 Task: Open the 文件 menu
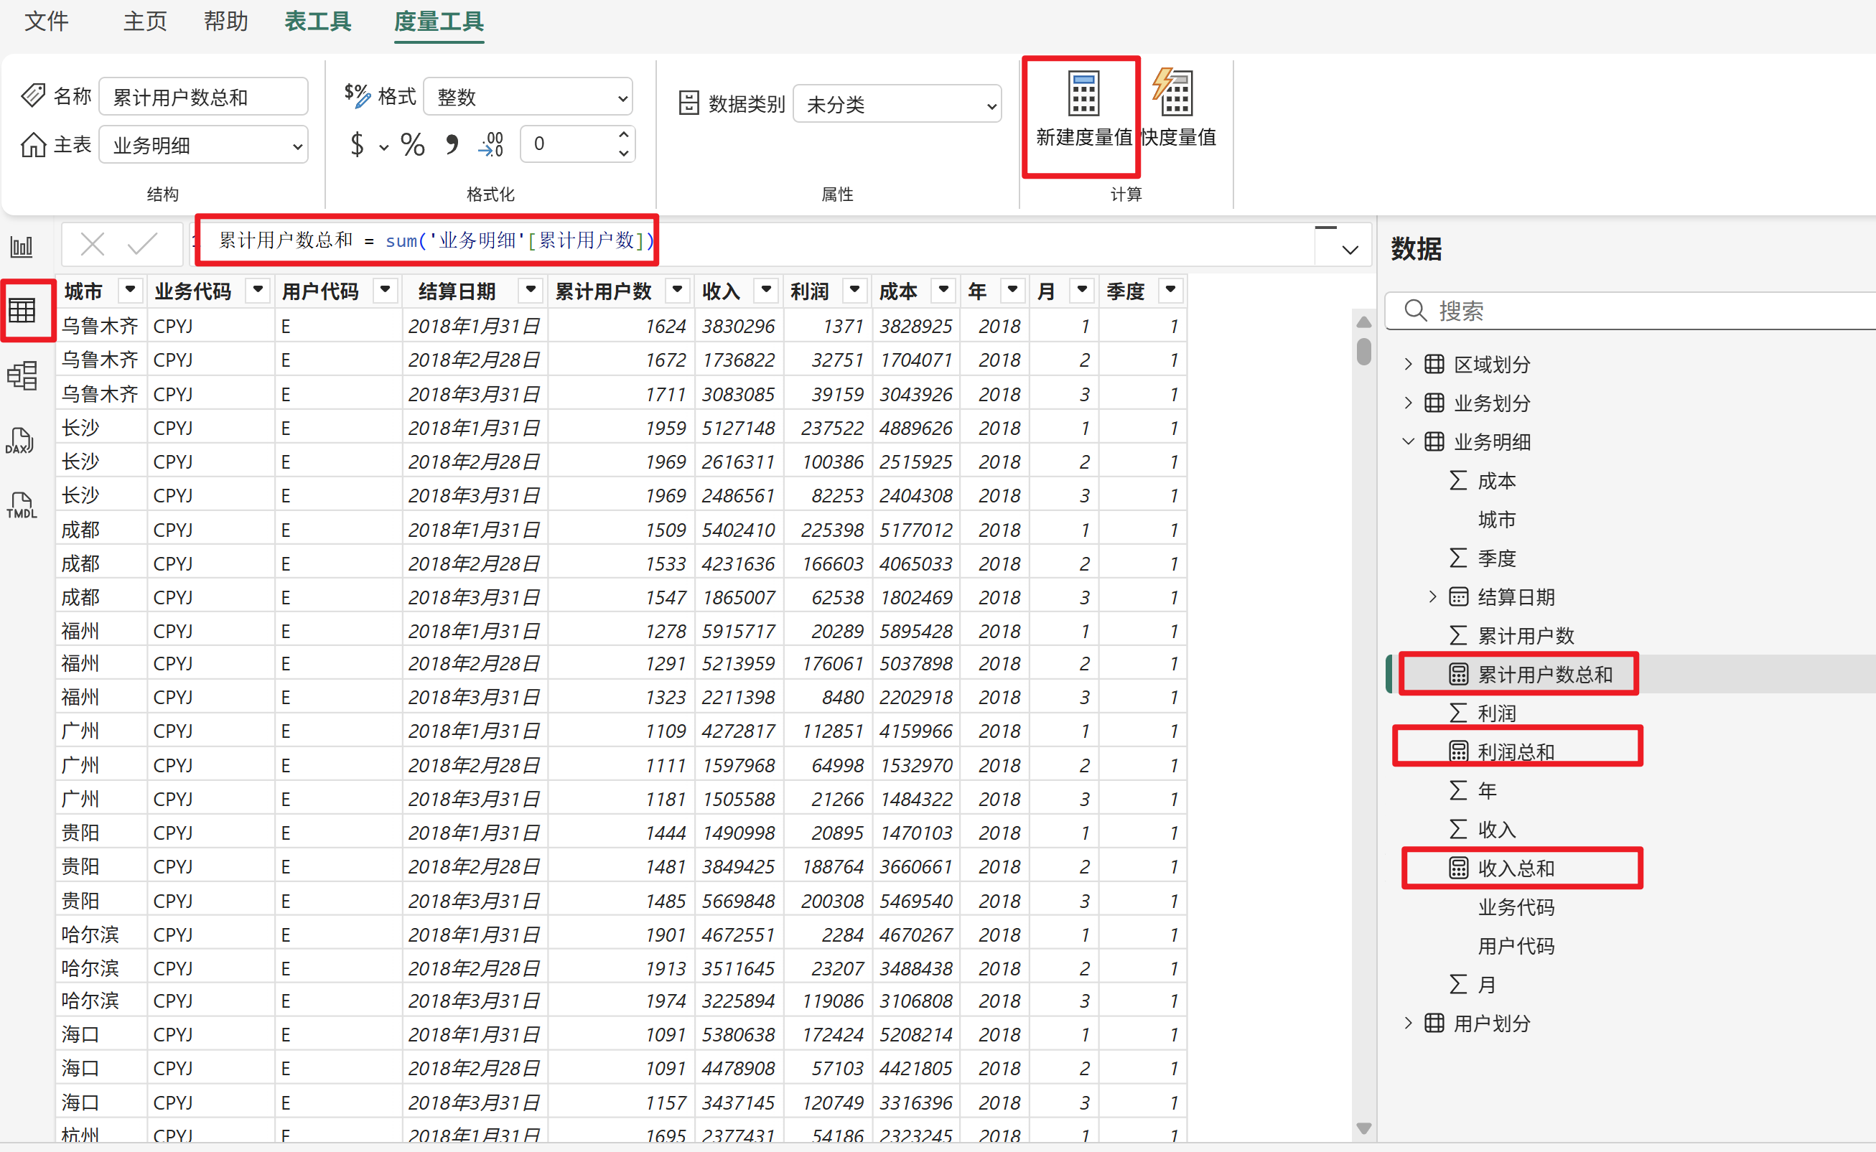[x=47, y=21]
